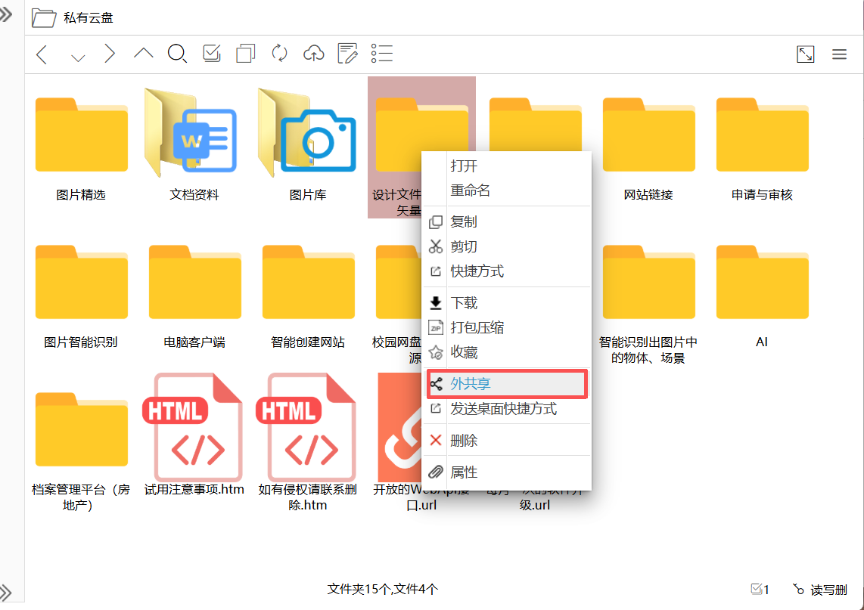This screenshot has width=864, height=610.
Task: Click the fullscreen expand icon
Action: (806, 54)
